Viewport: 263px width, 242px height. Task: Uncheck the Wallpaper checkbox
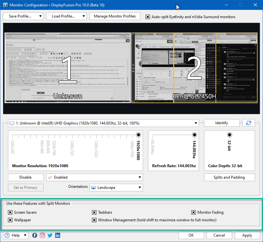click(10, 220)
